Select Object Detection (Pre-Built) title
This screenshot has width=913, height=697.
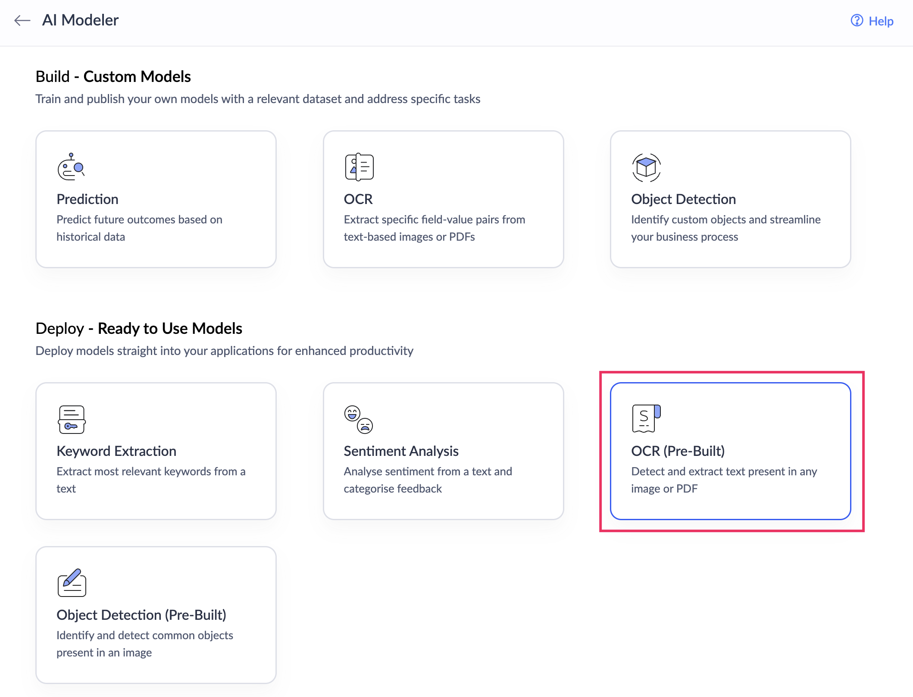click(x=141, y=615)
